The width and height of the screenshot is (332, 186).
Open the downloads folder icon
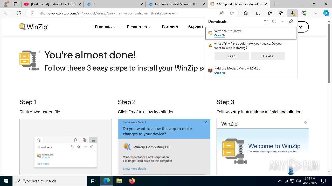(266, 21)
